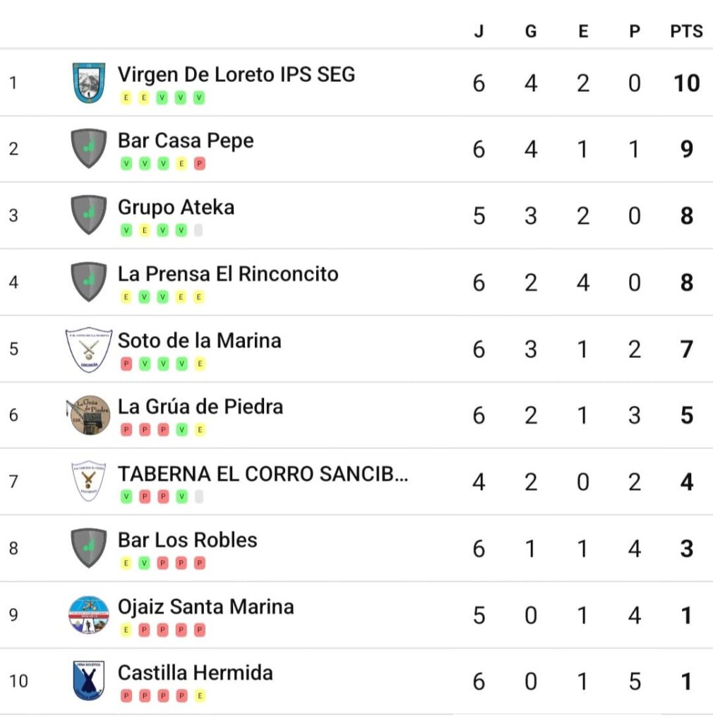Select Grupo Ateka's grey shield logo
Viewport: 713px width, 723px height.
tap(89, 215)
